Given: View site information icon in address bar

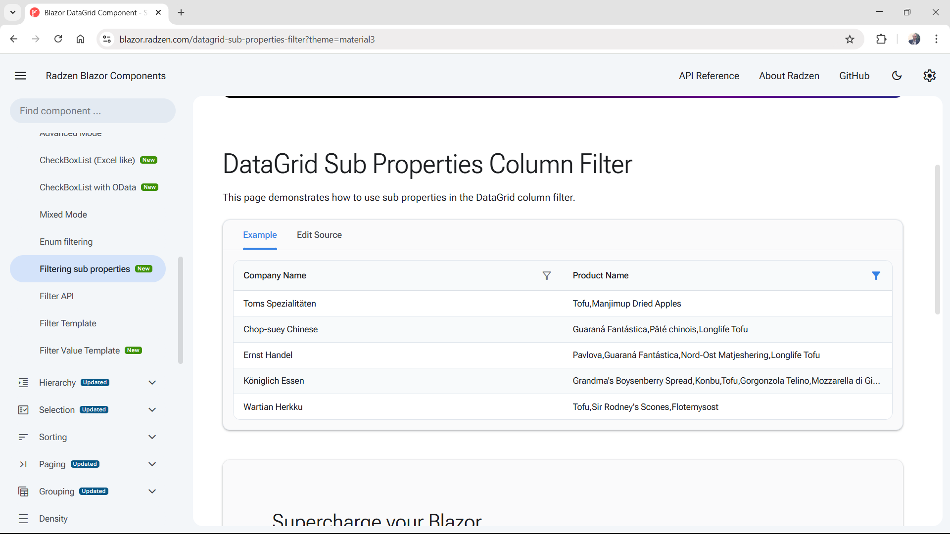Looking at the screenshot, I should (x=107, y=39).
